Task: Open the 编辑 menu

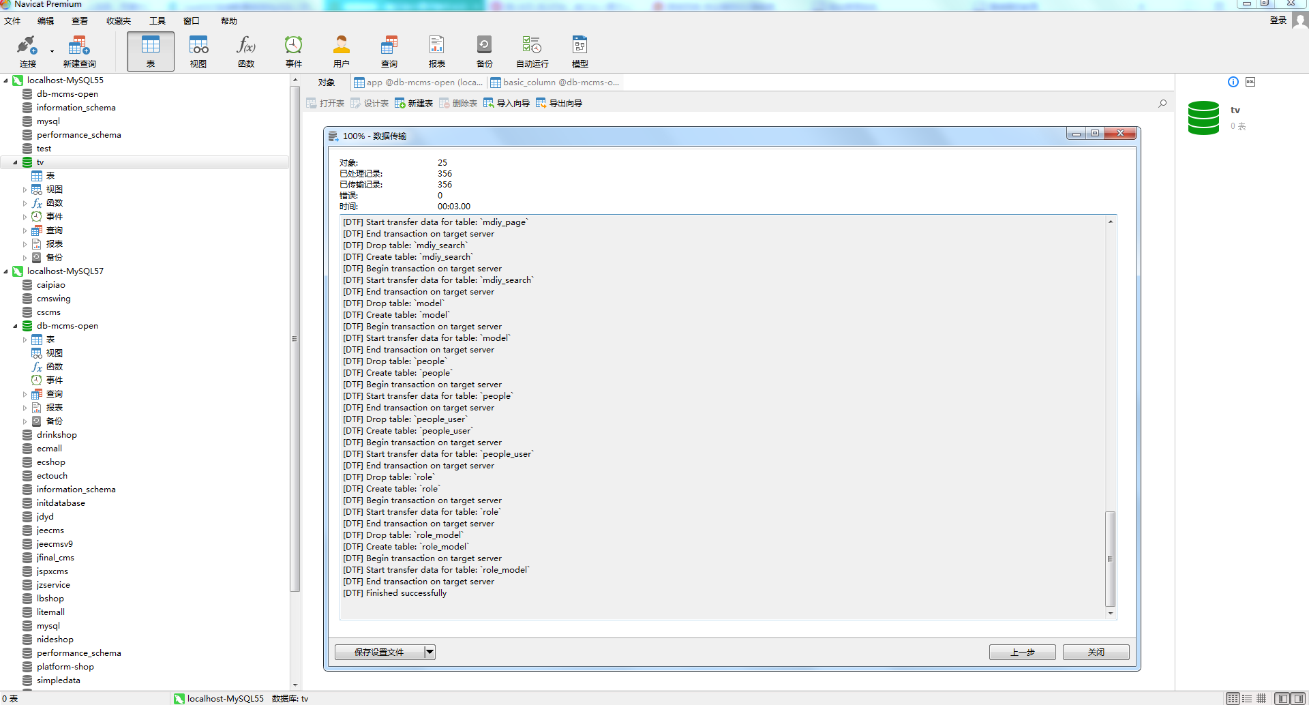Action: pyautogui.click(x=46, y=21)
